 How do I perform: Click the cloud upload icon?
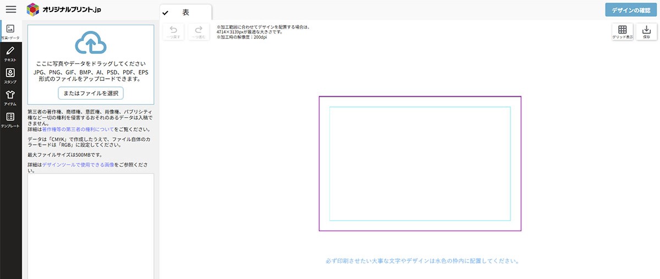pos(90,43)
